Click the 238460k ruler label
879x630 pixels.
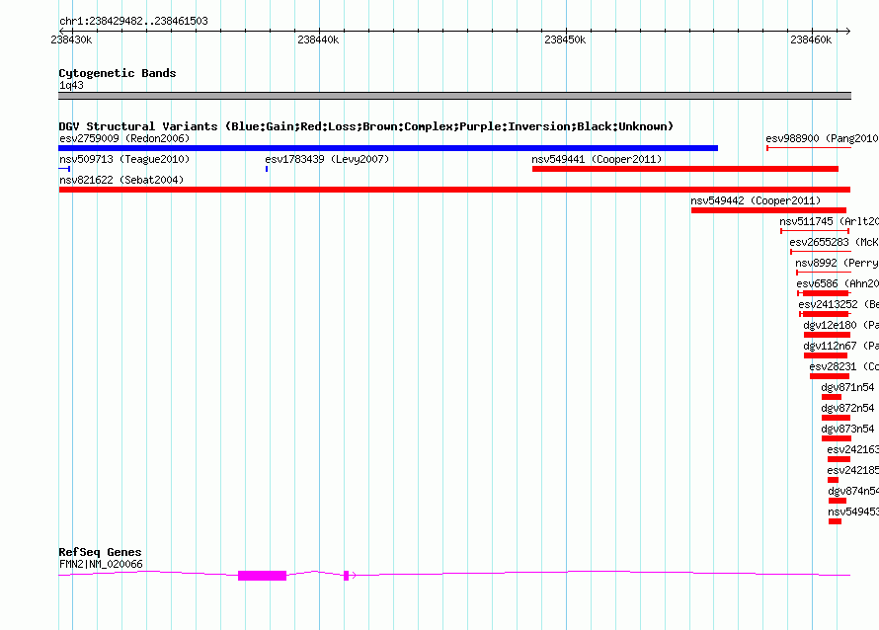point(811,39)
